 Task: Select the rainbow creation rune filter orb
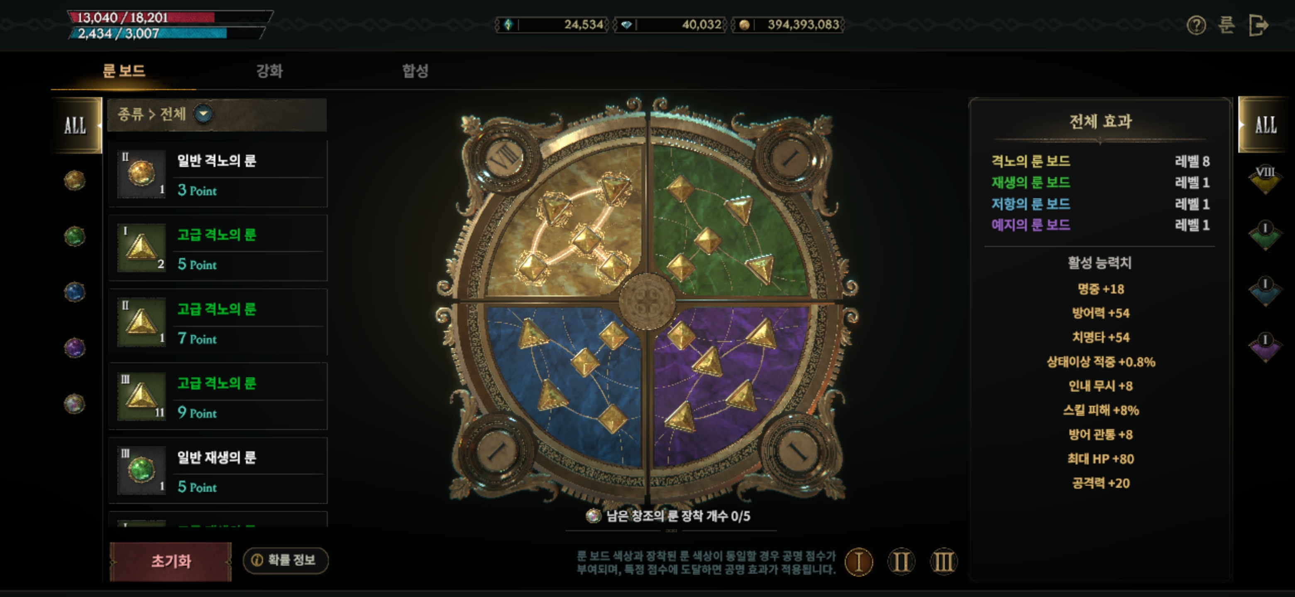tap(74, 403)
